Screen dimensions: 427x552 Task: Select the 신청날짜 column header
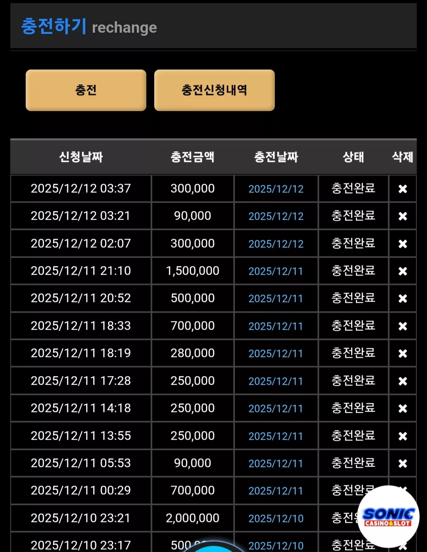81,157
